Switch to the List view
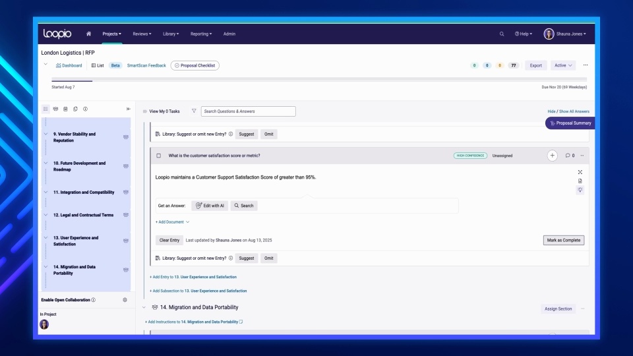The image size is (633, 356). [x=98, y=65]
